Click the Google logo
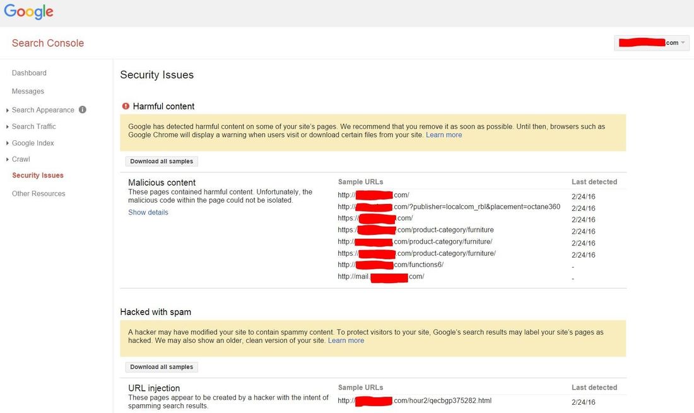 tap(29, 11)
